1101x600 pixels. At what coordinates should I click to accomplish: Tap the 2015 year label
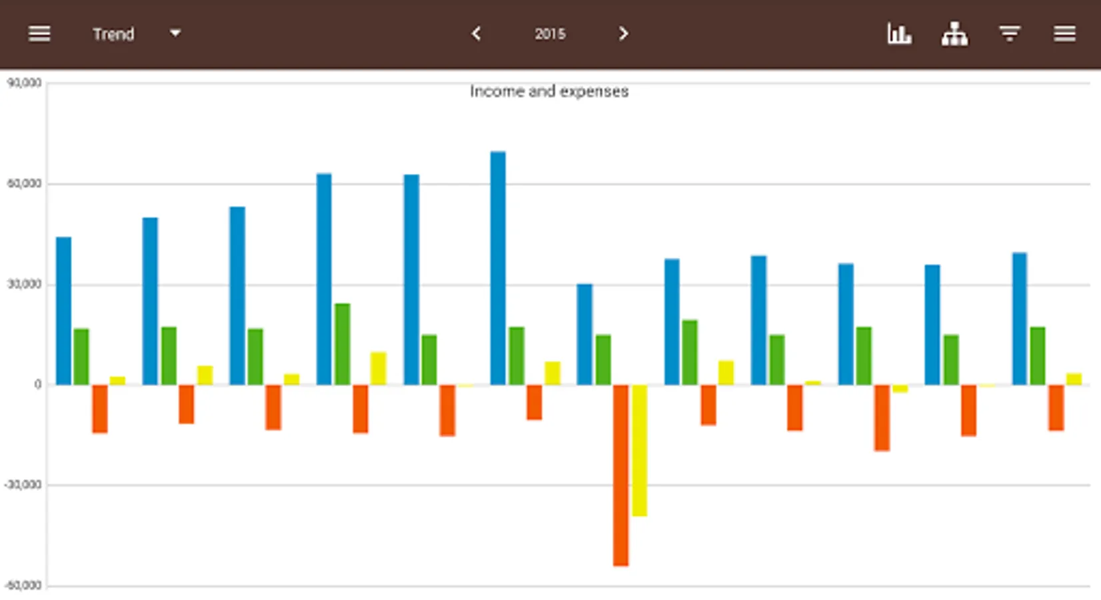[x=550, y=34]
